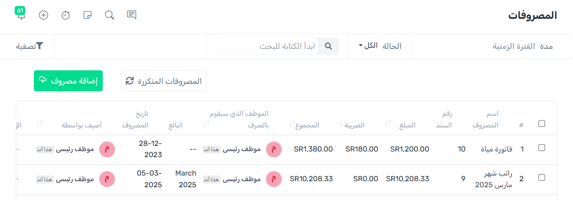Toggle the select-all checkbox in the table header

click(542, 124)
